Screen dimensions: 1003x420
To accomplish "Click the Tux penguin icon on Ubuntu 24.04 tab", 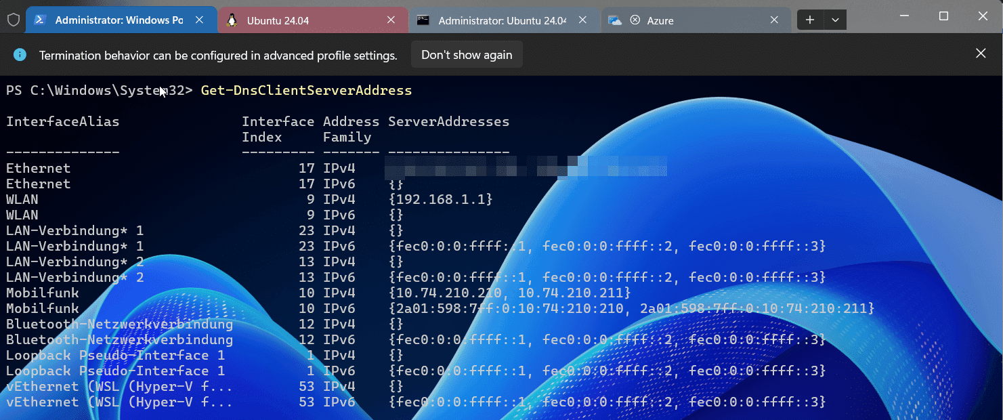I will (232, 20).
